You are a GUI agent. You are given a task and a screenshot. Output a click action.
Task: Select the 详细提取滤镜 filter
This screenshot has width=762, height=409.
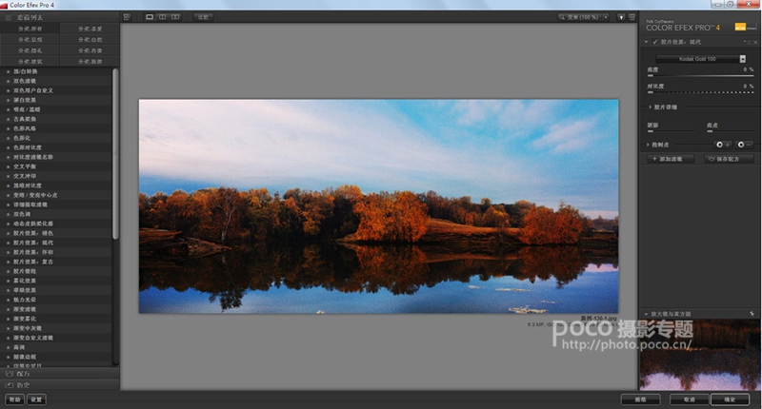56,204
